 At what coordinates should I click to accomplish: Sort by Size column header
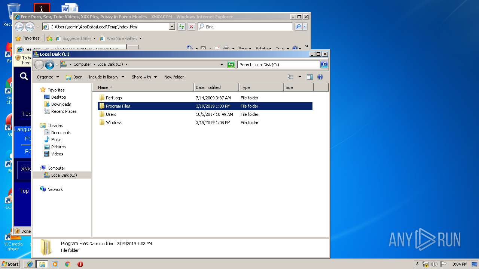pos(299,87)
